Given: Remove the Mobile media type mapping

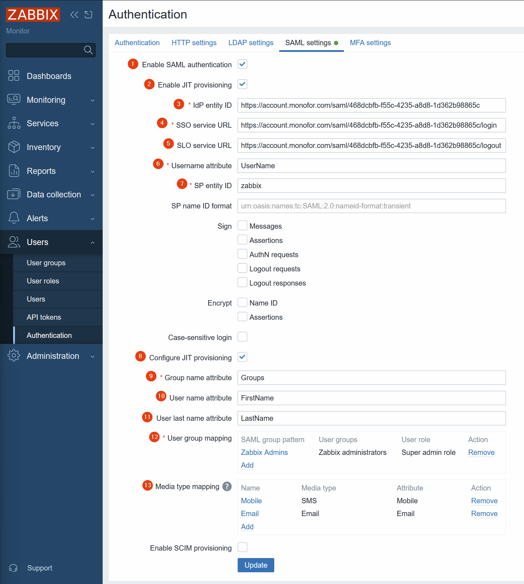Looking at the screenshot, I should 484,501.
